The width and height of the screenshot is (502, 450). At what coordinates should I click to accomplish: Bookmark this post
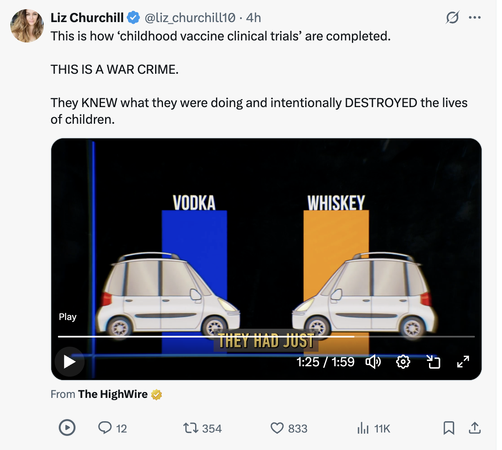[x=449, y=428]
